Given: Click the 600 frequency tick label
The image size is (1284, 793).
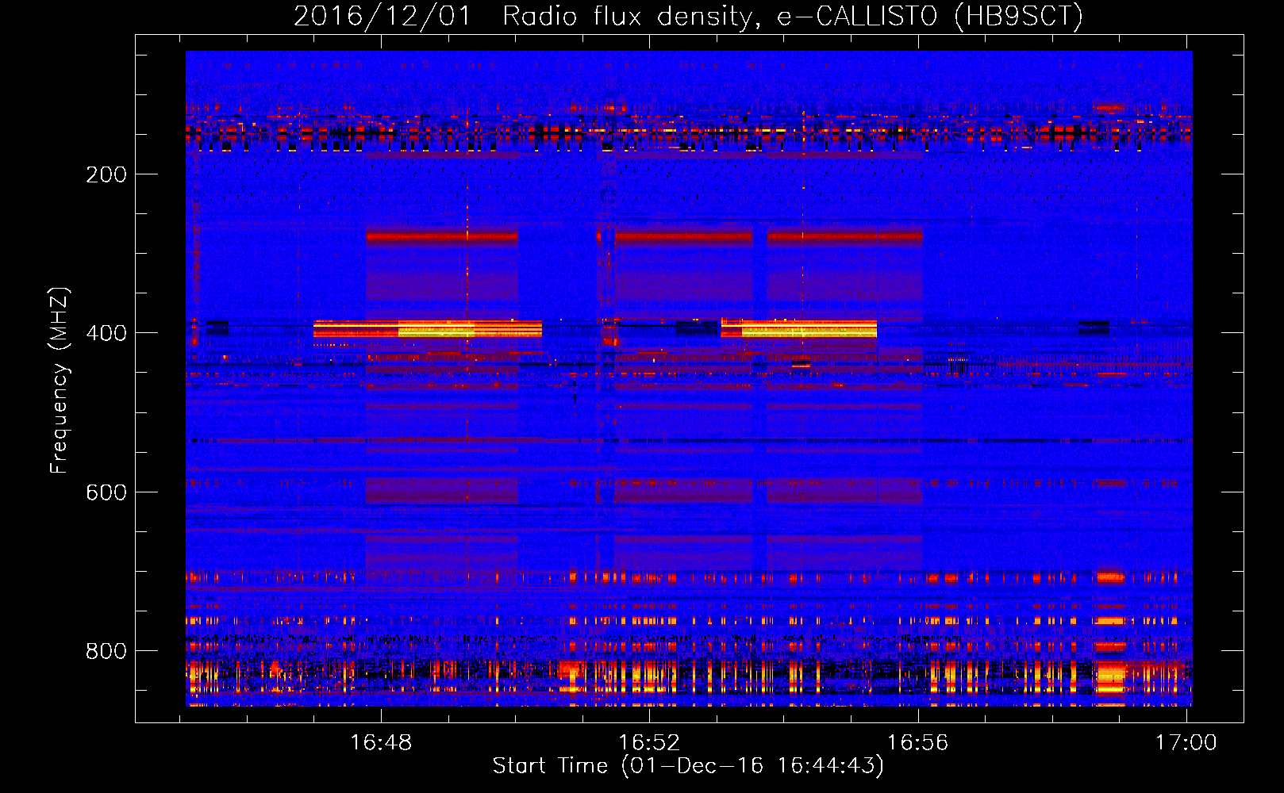Looking at the screenshot, I should (x=106, y=492).
